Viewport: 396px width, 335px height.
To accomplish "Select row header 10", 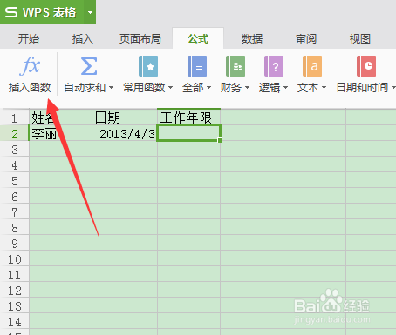I will pos(14,258).
